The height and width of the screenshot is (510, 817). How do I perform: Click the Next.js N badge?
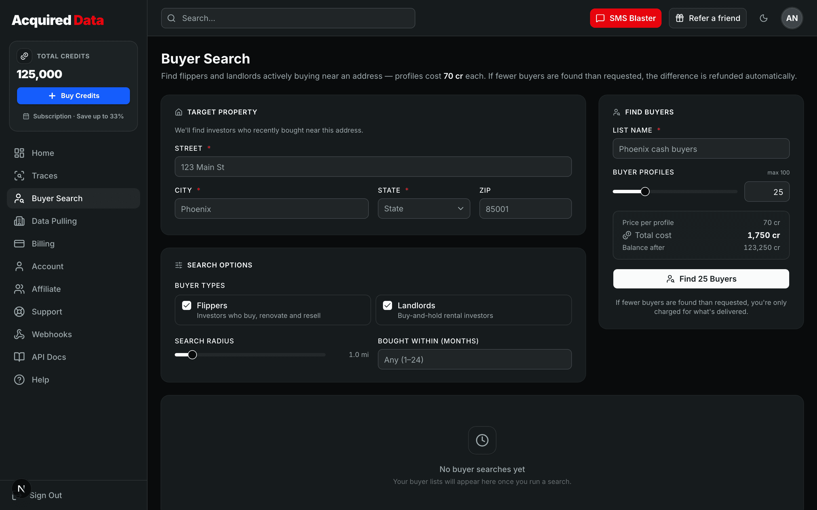point(21,488)
